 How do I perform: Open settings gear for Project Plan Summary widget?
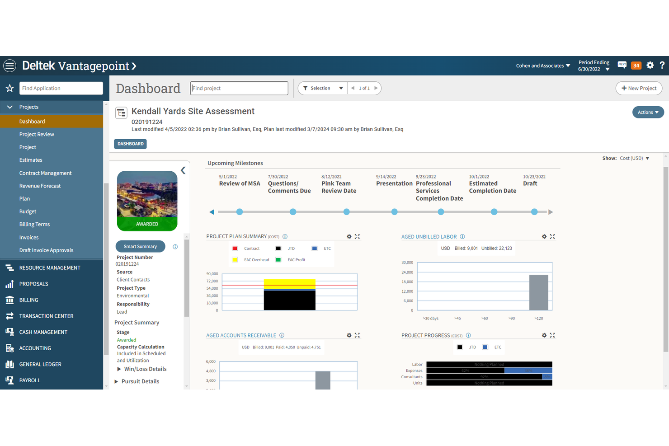click(349, 236)
